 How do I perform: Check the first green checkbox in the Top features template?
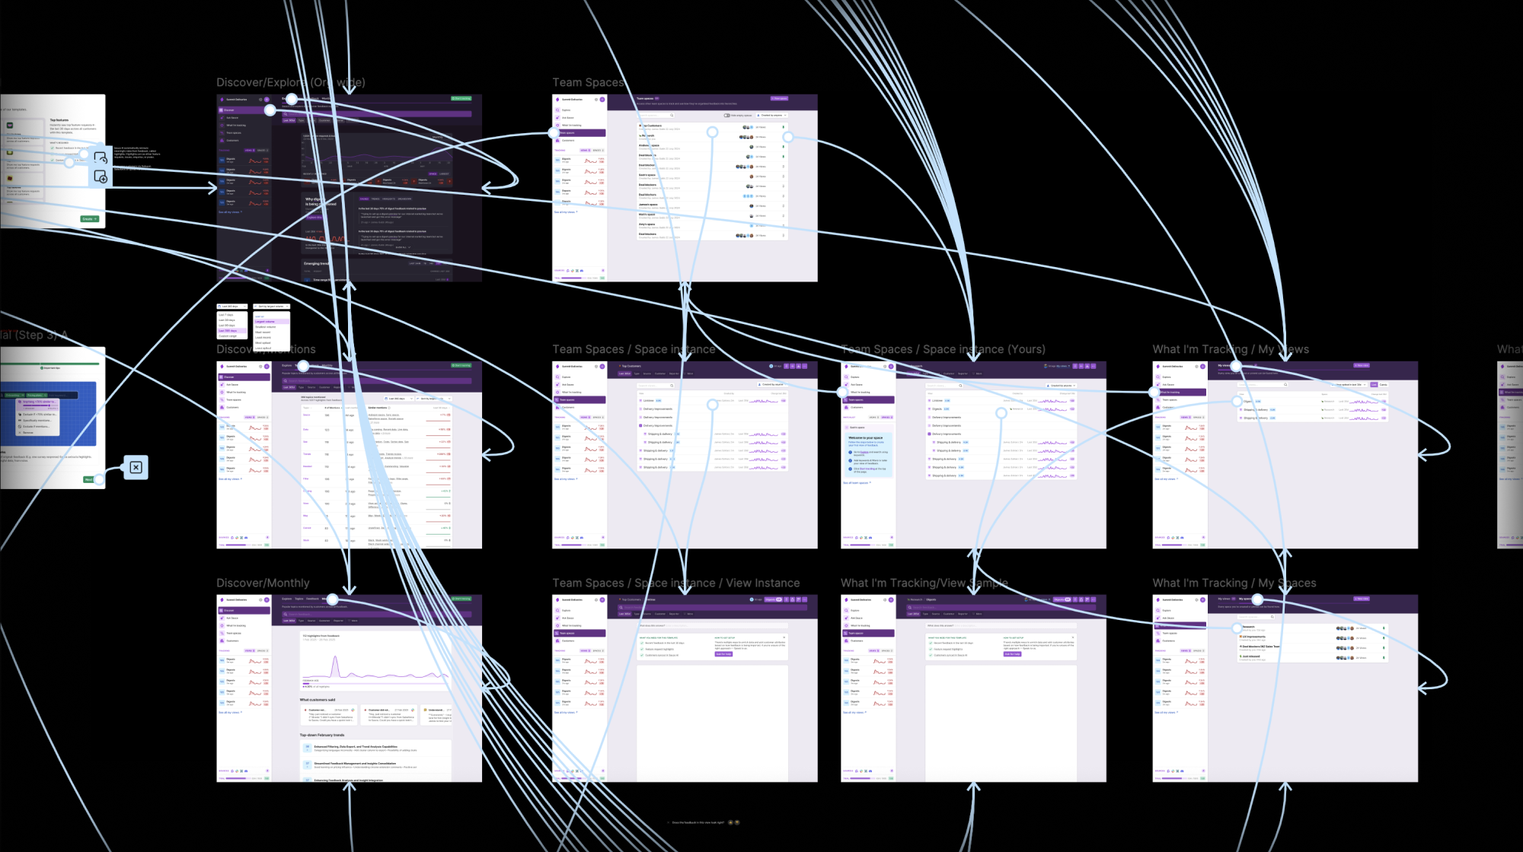point(53,148)
